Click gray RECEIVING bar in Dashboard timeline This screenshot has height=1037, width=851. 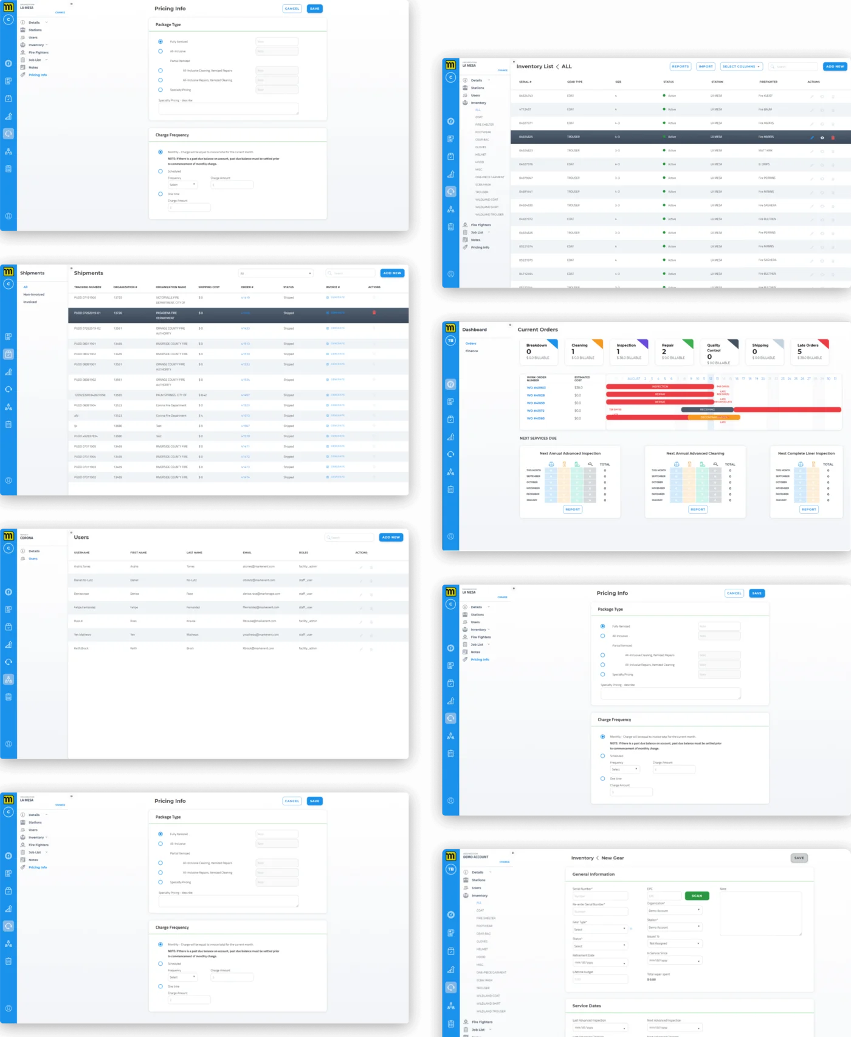tap(708, 409)
